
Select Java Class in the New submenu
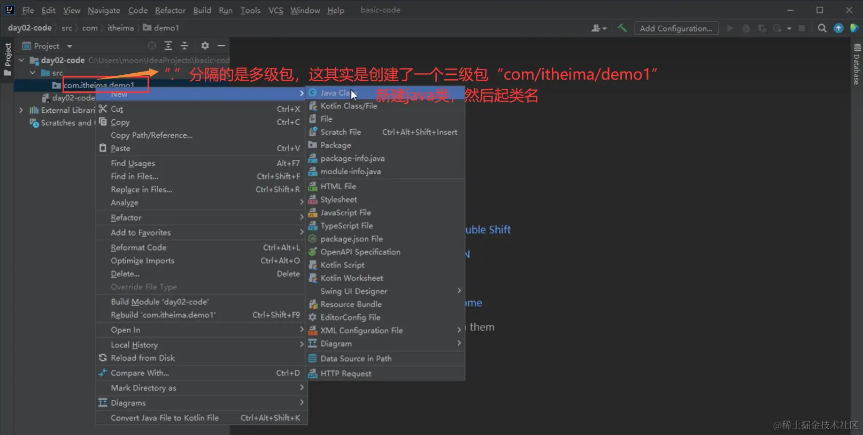tap(386, 93)
